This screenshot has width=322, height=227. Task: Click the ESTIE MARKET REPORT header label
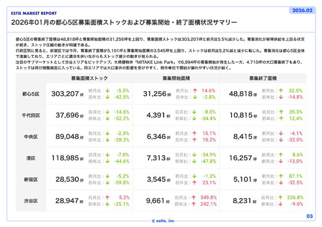34,14
